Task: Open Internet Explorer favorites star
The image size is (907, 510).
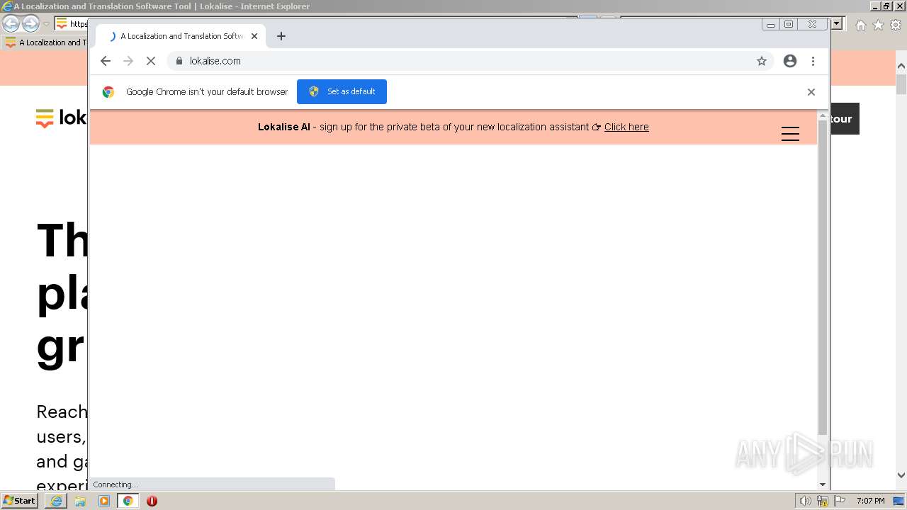Action: (x=878, y=25)
